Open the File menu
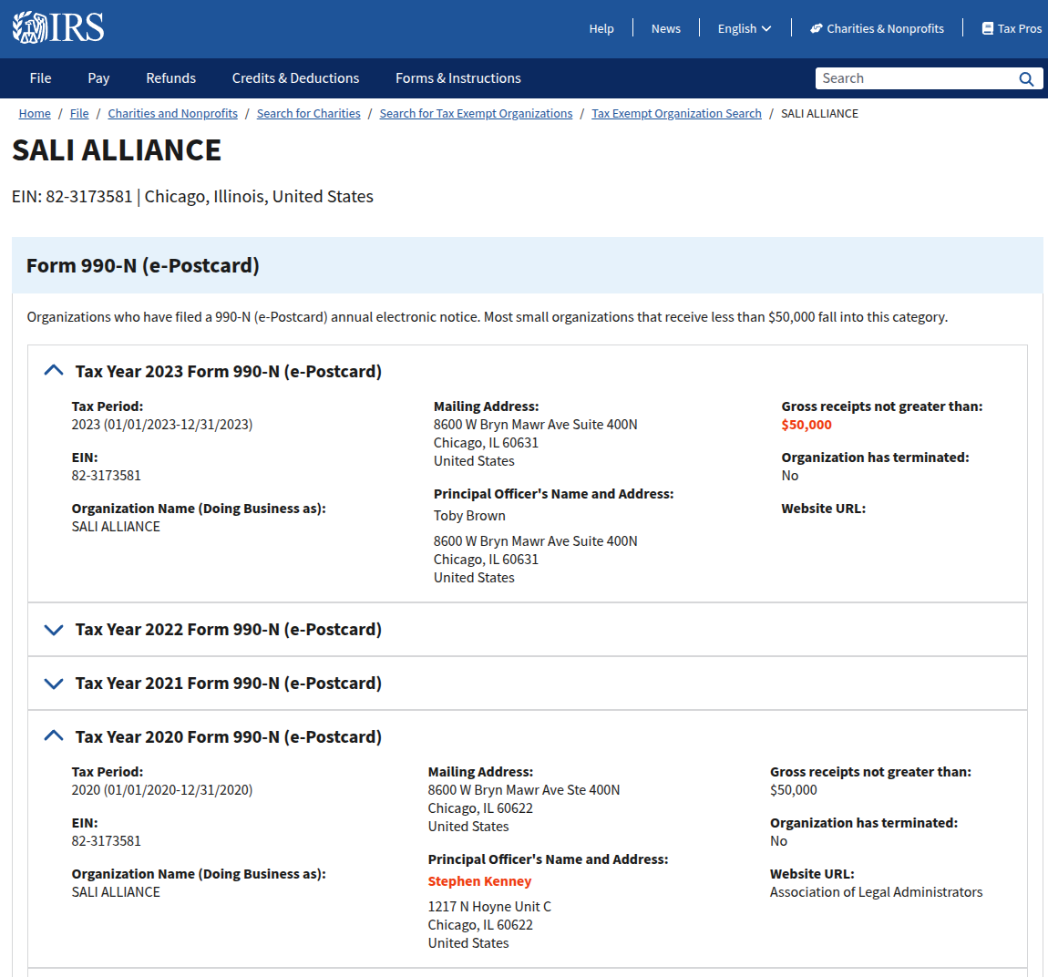The height and width of the screenshot is (977, 1048). tap(40, 78)
